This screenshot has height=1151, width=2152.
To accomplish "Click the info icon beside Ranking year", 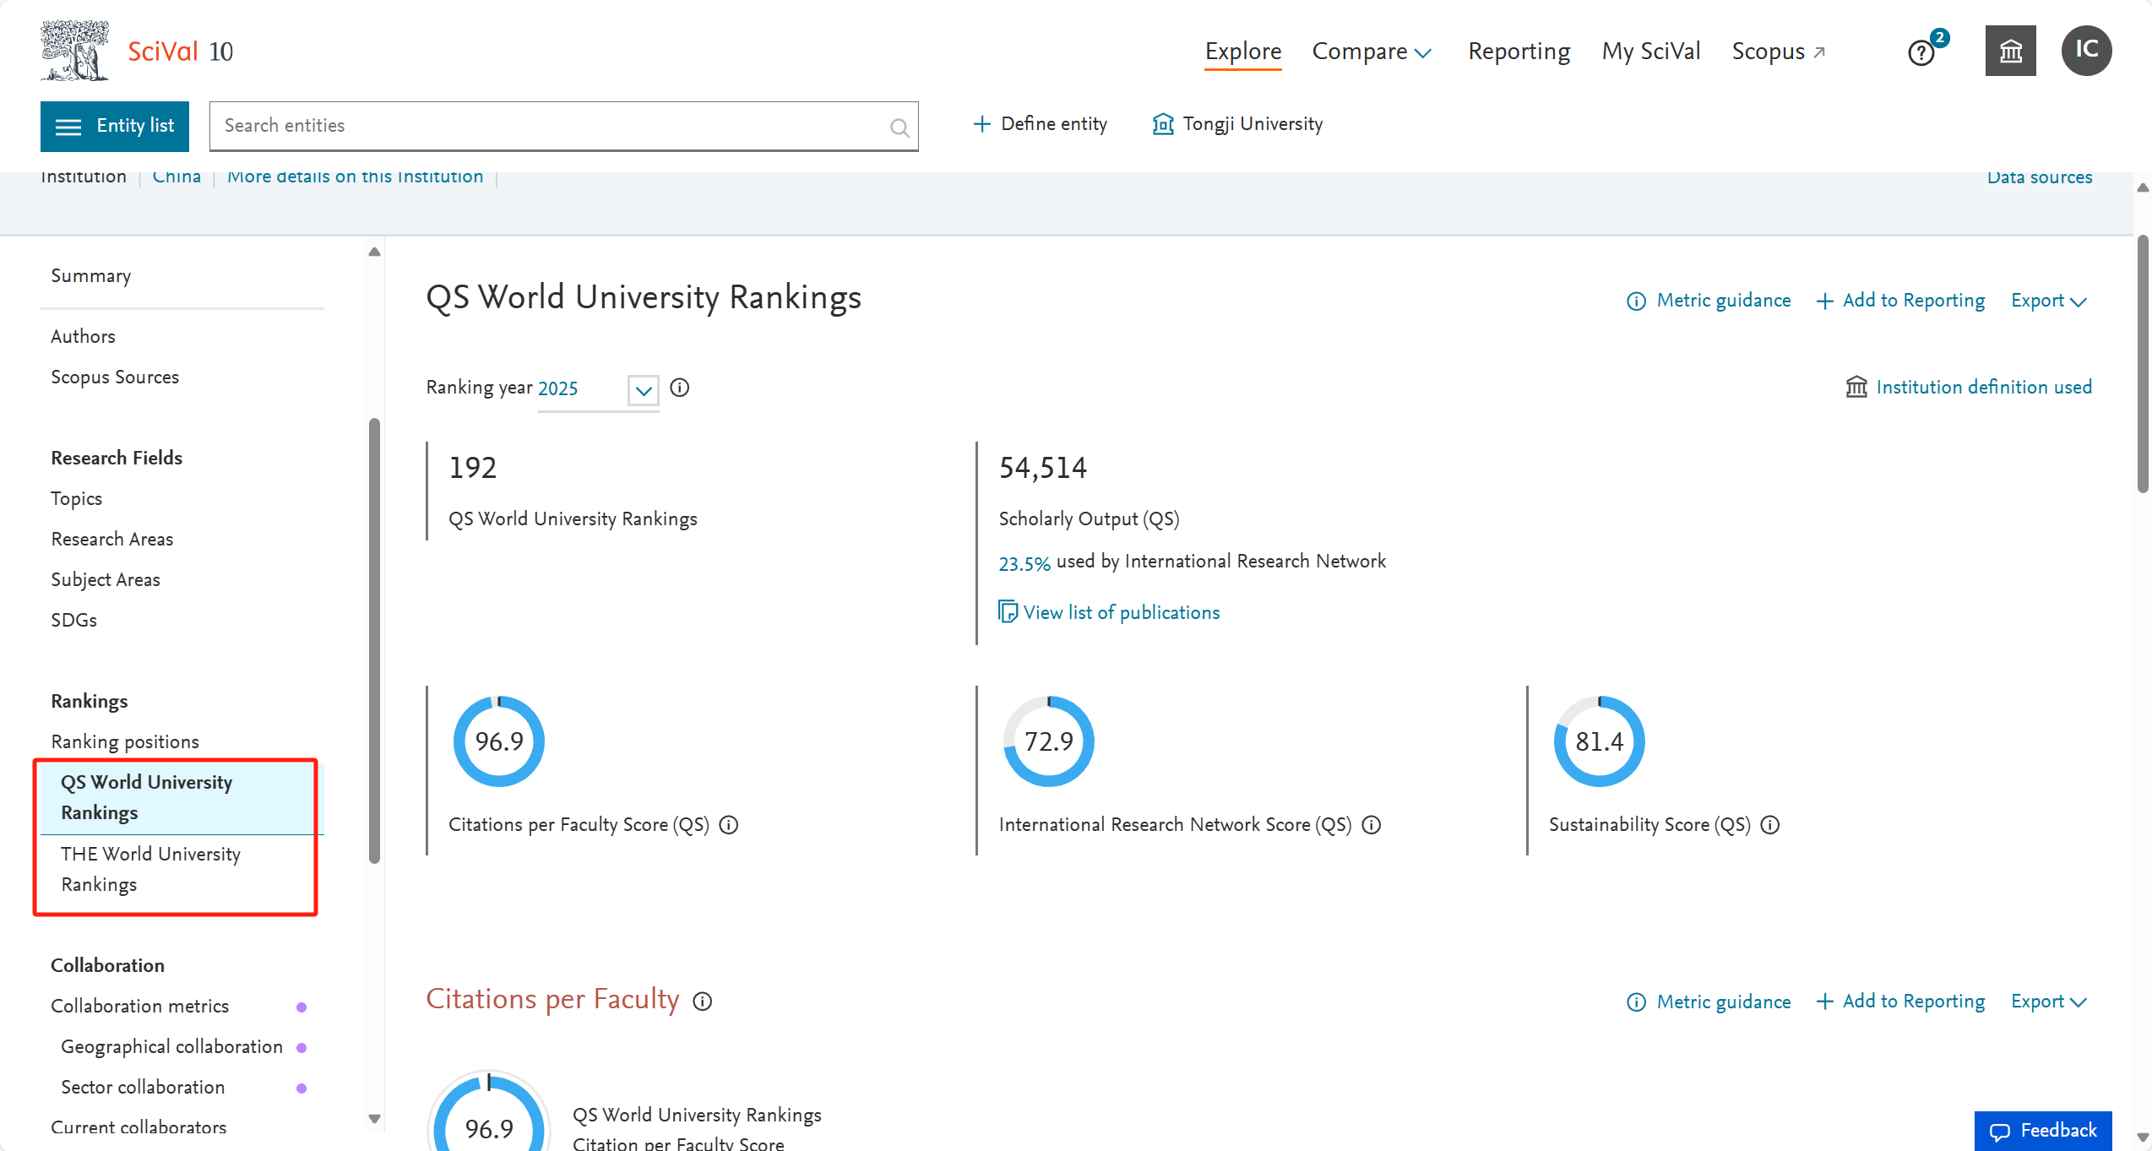I will [x=679, y=388].
